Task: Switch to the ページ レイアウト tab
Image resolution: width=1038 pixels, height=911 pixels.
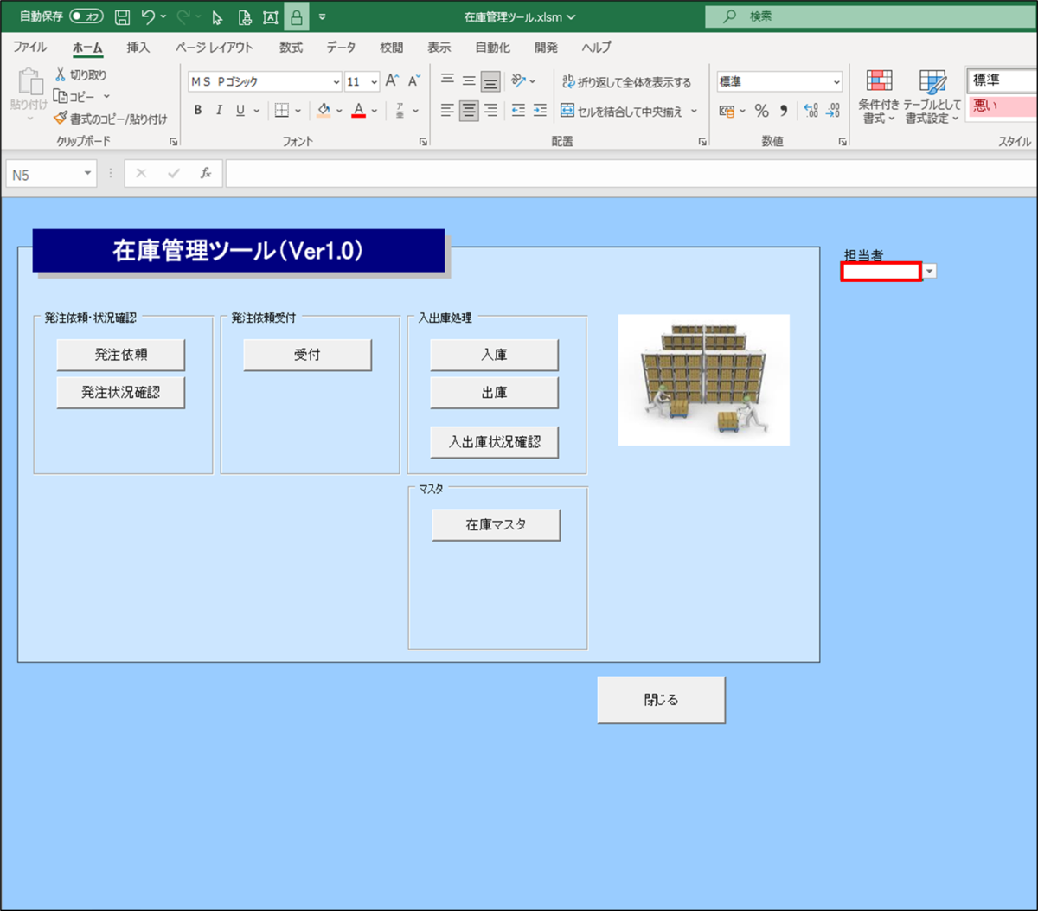Action: tap(215, 48)
